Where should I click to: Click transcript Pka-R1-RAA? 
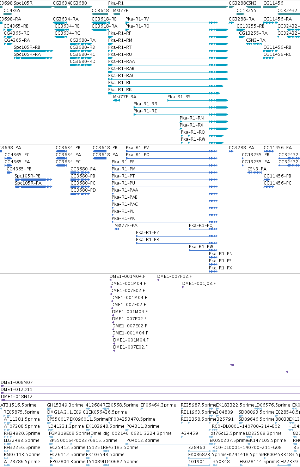pos(122,61)
